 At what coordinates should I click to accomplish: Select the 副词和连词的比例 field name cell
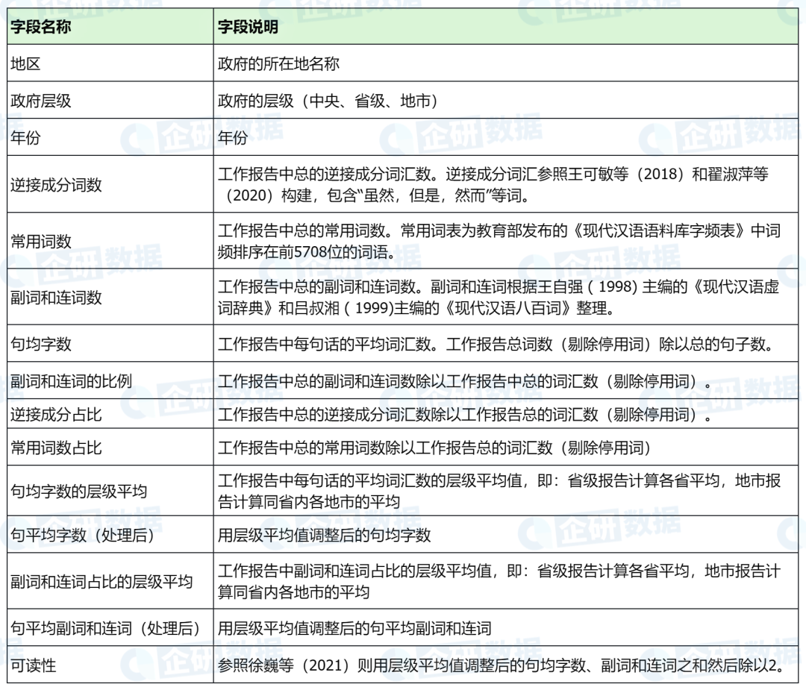point(110,380)
